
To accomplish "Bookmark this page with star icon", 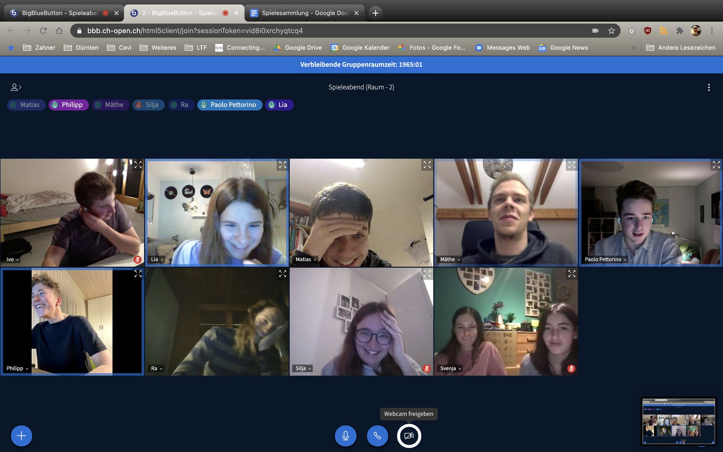I will 611,31.
